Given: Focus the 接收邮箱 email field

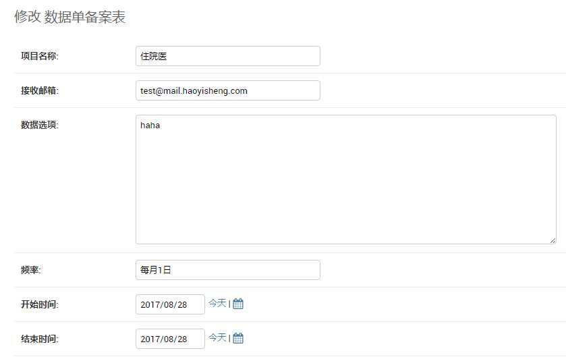Looking at the screenshot, I should coord(228,90).
